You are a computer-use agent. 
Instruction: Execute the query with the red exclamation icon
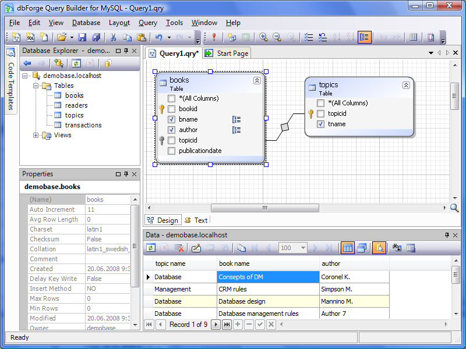tap(214, 37)
